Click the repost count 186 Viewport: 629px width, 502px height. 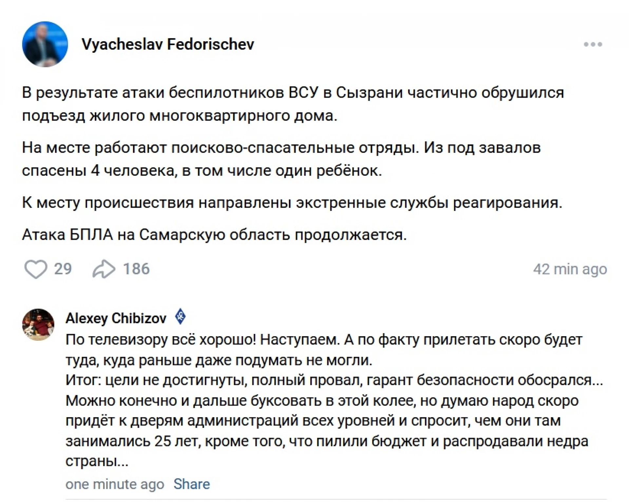[136, 269]
